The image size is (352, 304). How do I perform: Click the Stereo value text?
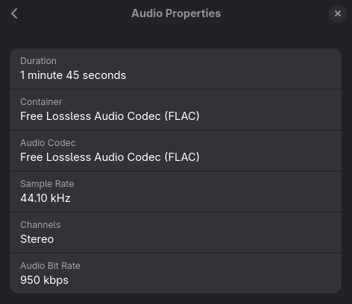[x=37, y=239]
